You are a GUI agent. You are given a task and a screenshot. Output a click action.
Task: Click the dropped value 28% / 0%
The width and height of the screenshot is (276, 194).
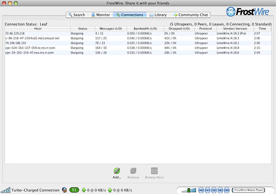tap(170, 53)
